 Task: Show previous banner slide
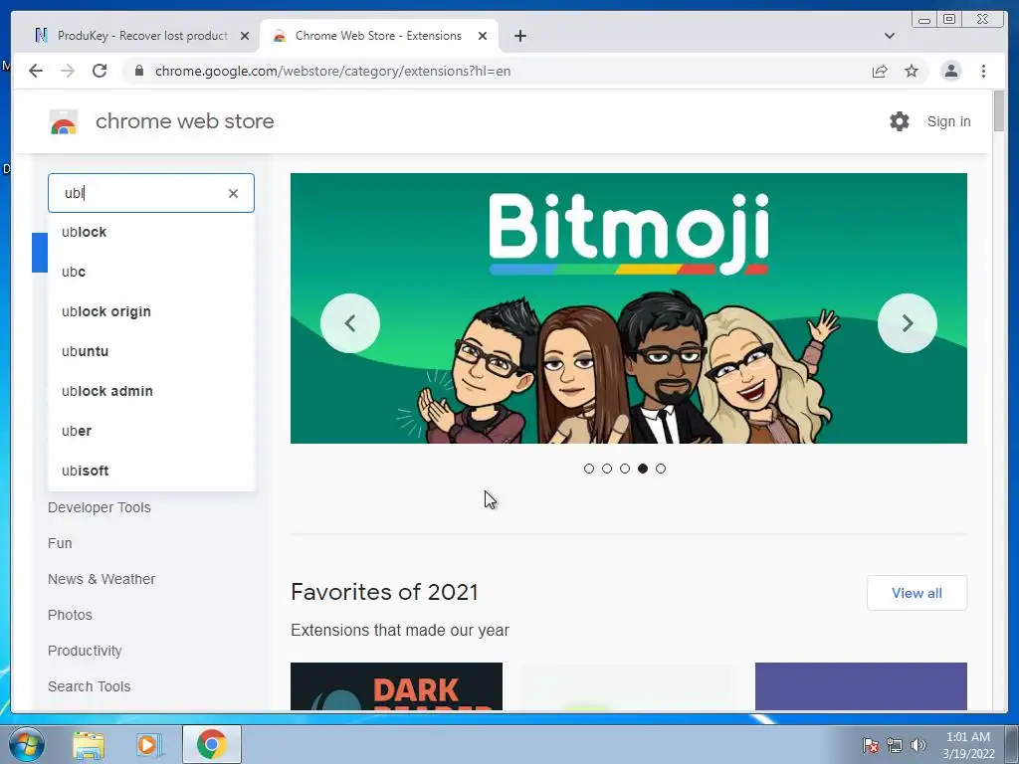pyautogui.click(x=350, y=323)
